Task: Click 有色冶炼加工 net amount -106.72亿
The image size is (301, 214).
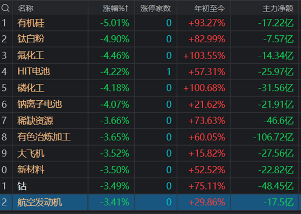Action: pos(273,137)
